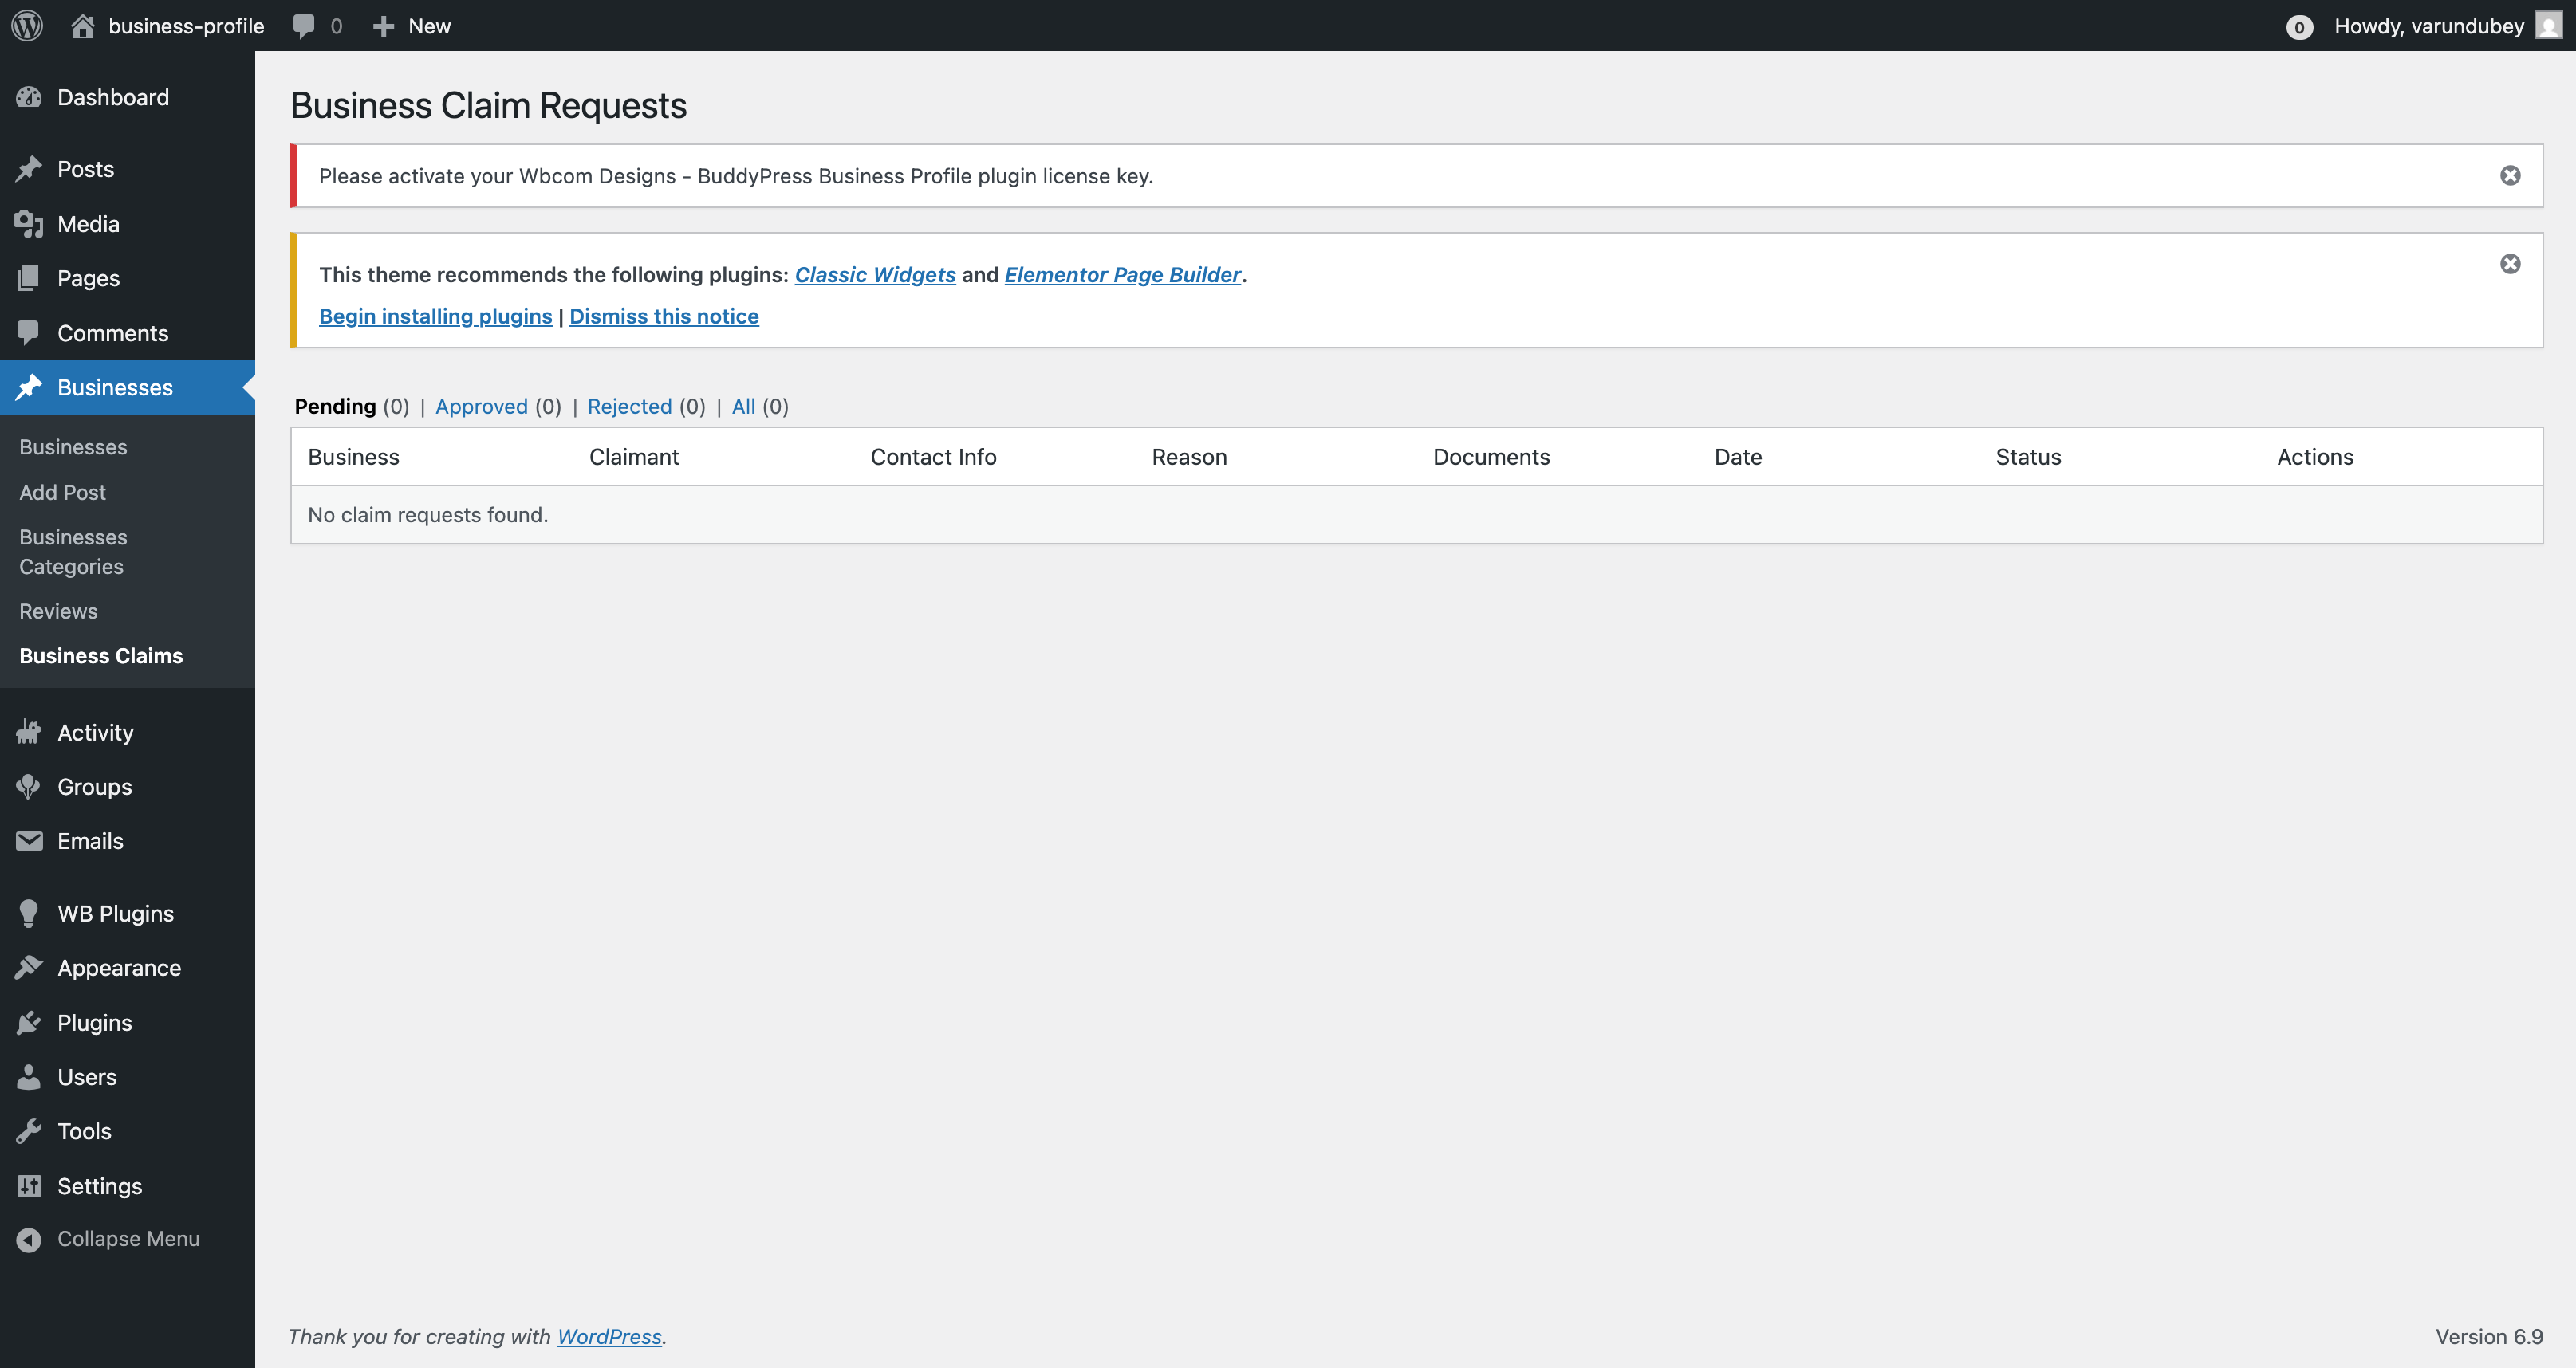Open the Reviews submenu item
The image size is (2576, 1368).
click(58, 611)
